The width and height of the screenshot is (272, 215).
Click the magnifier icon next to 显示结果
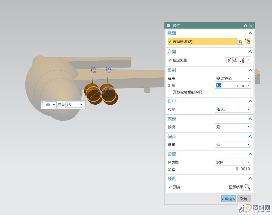(x=247, y=187)
